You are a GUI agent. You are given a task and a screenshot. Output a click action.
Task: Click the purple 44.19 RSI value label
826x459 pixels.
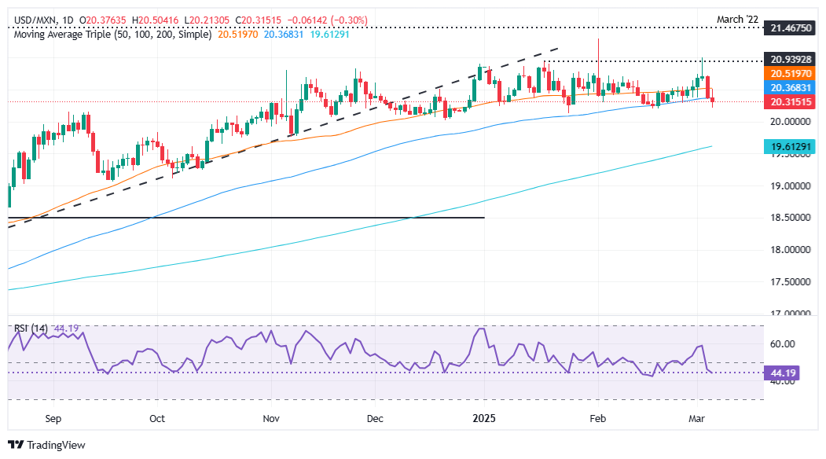click(780, 373)
